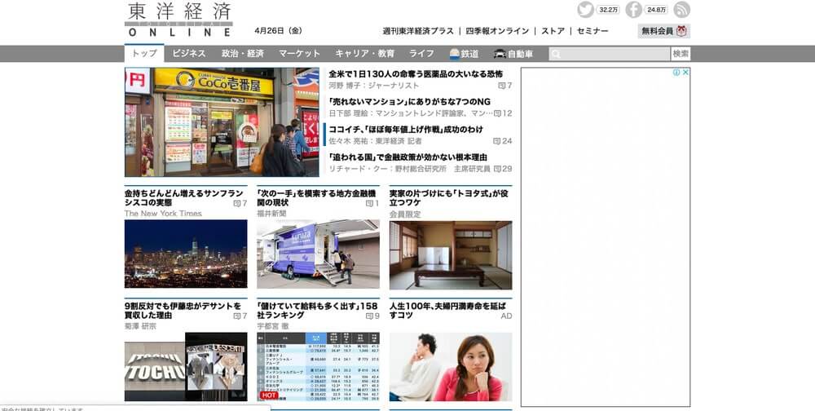Open comment count 12 for マンション article
The image size is (815, 411).
[503, 113]
